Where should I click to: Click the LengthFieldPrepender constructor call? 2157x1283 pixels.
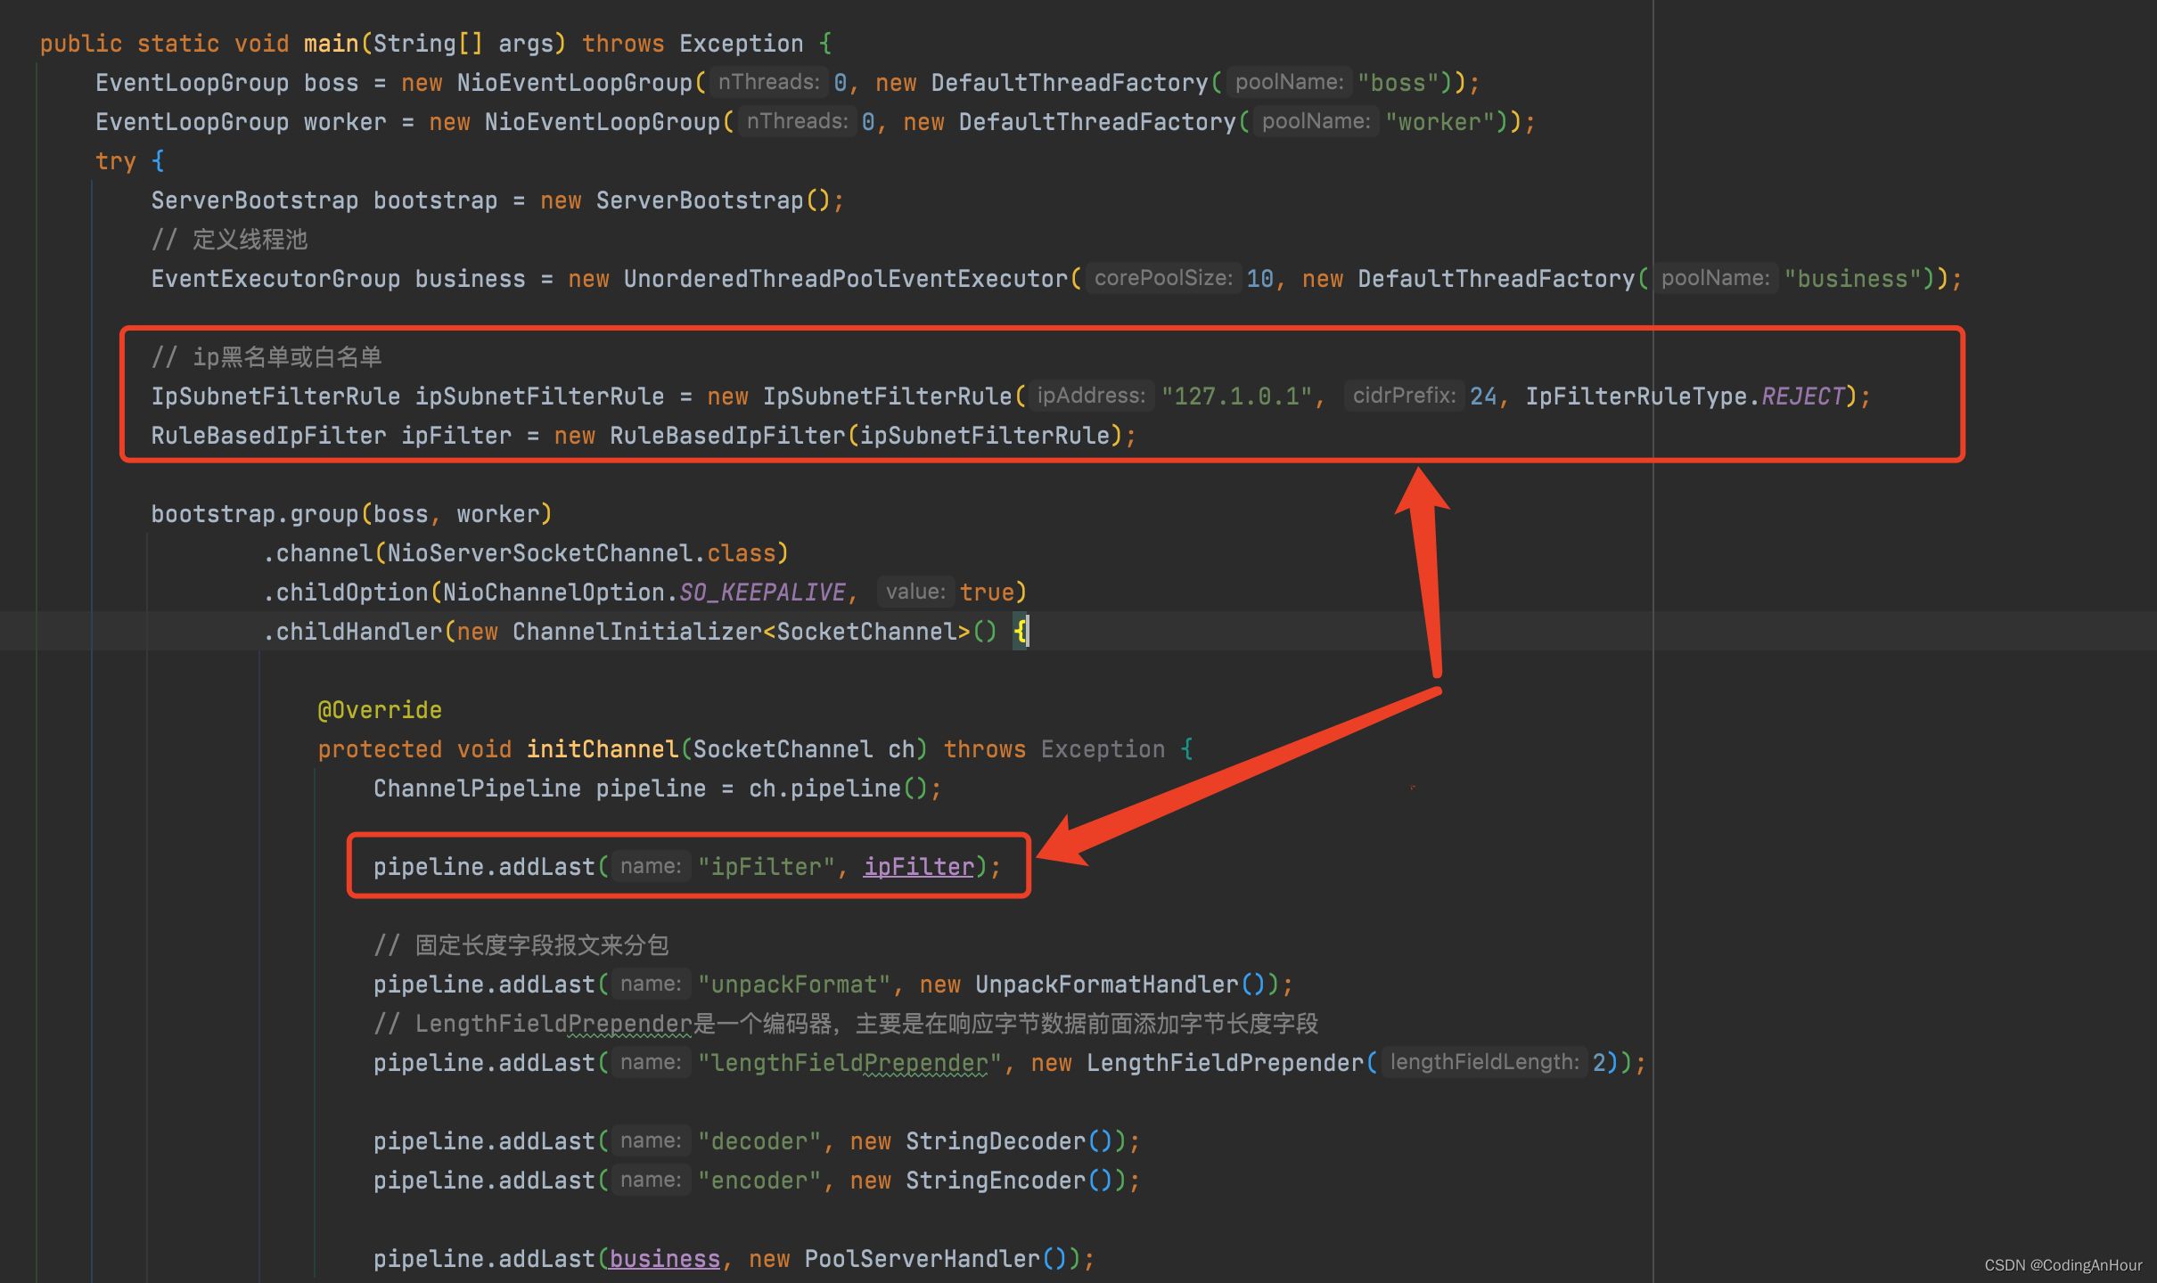tap(1225, 1063)
